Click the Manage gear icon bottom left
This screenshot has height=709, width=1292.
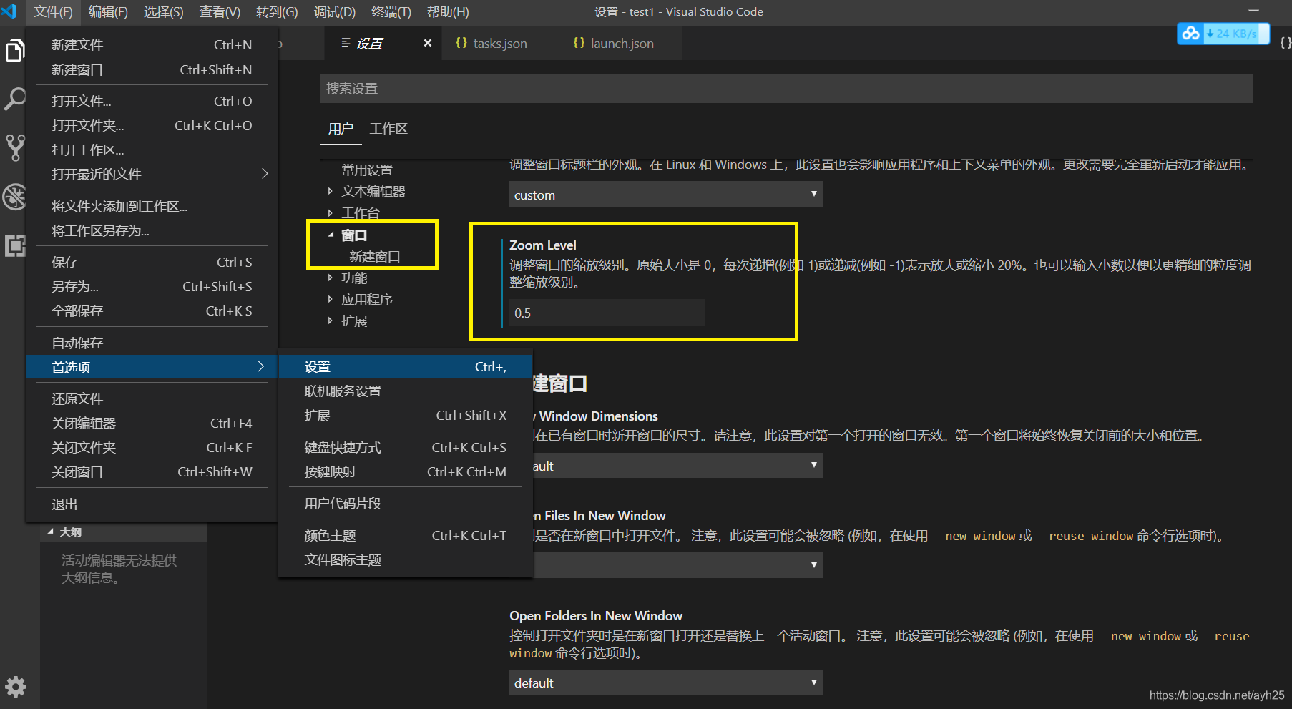tap(15, 687)
